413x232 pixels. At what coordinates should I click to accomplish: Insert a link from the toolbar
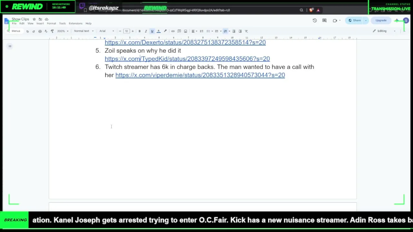tap(173, 31)
